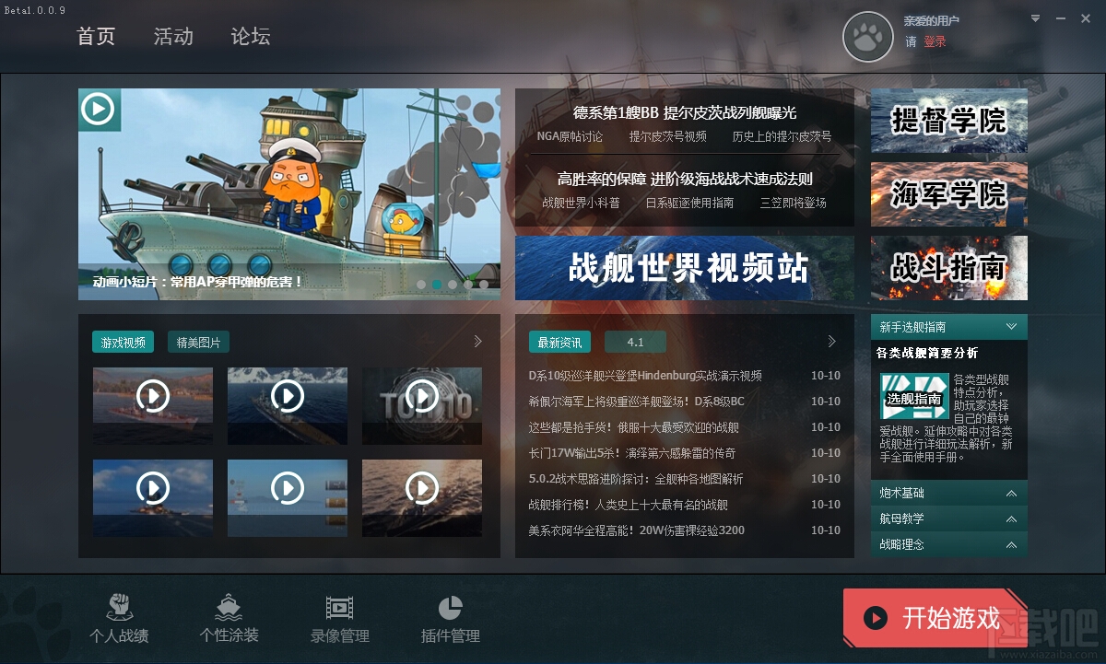Play the TOP10 video thumbnail
Viewport: 1106px width, 664px height.
[x=422, y=397]
